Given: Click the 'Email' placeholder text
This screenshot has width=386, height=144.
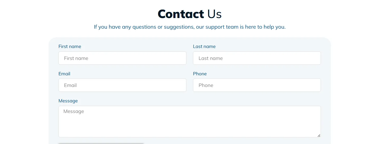Looking at the screenshot, I should 70,85.
